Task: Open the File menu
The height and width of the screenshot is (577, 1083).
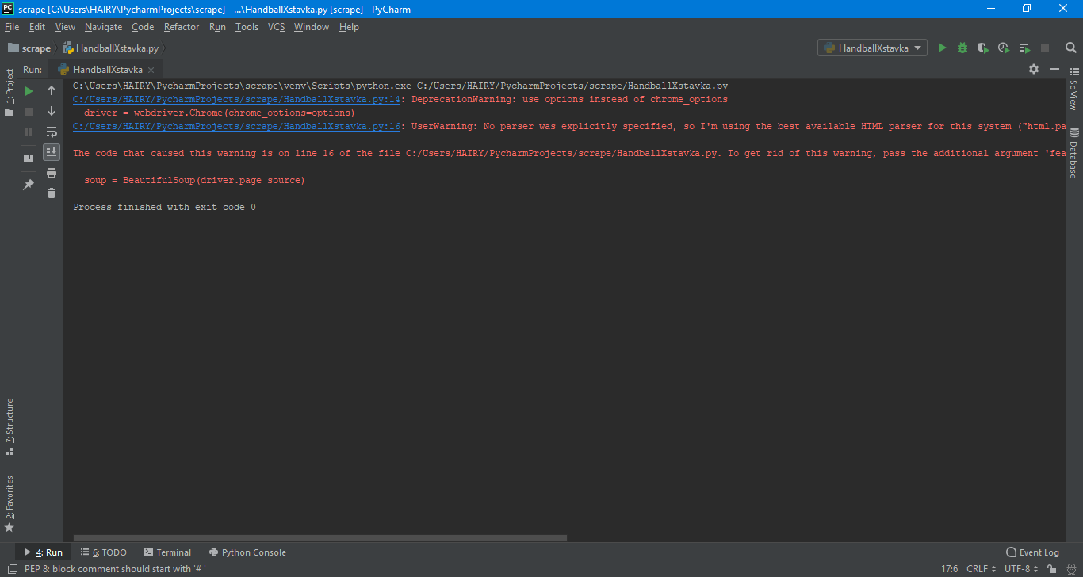Action: click(x=12, y=27)
